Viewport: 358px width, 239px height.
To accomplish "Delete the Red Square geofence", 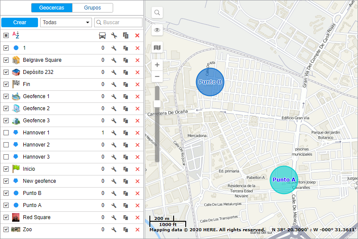I will [137, 217].
